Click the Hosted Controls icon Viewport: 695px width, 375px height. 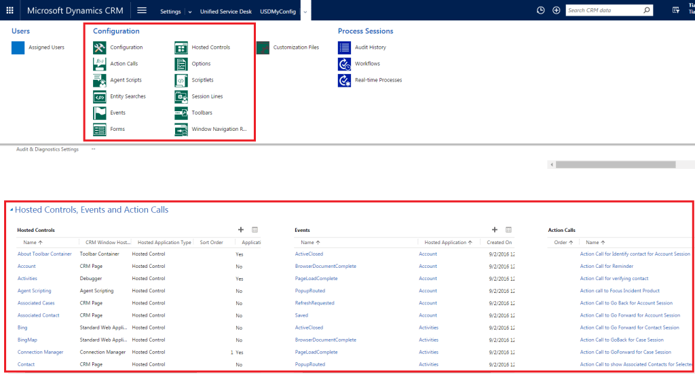(181, 47)
